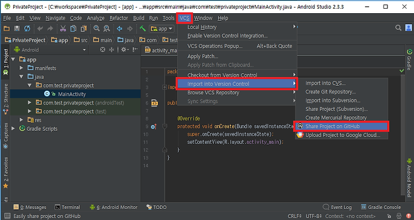Click the Open folder toolbar icon
This screenshot has height=220, width=414.
tap(7, 28)
